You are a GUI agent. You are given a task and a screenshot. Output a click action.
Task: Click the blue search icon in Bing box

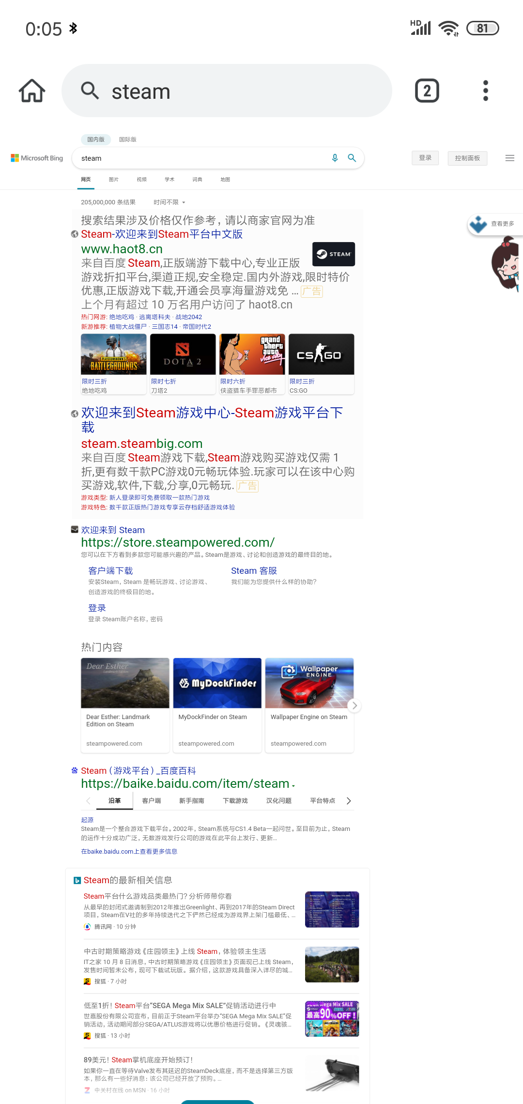352,158
